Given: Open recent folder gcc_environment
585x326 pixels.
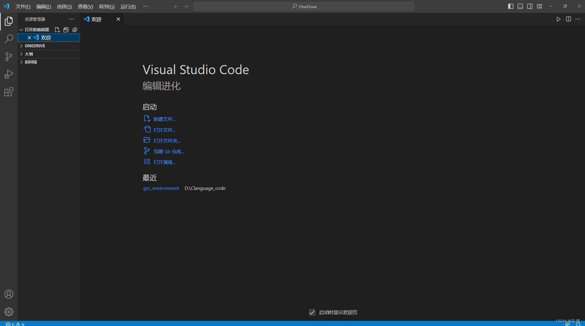Looking at the screenshot, I should pos(161,188).
